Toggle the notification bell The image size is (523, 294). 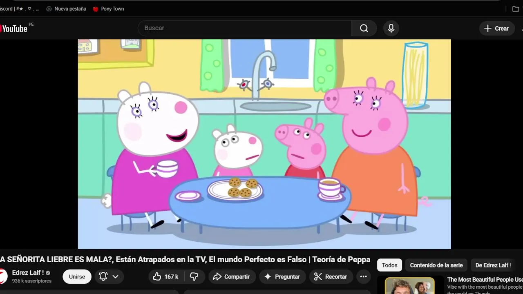(x=103, y=276)
